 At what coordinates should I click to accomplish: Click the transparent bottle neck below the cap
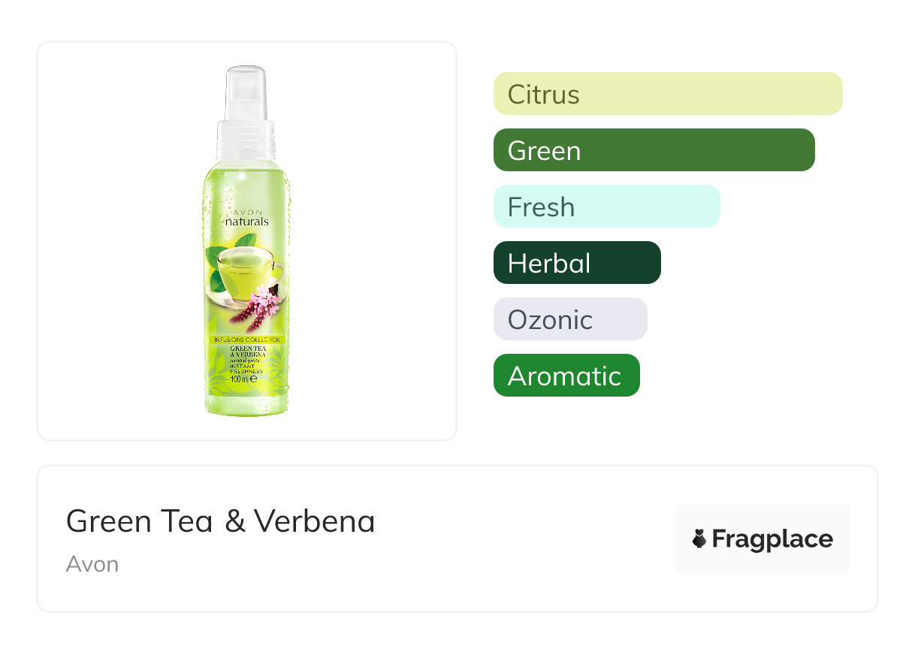click(246, 140)
